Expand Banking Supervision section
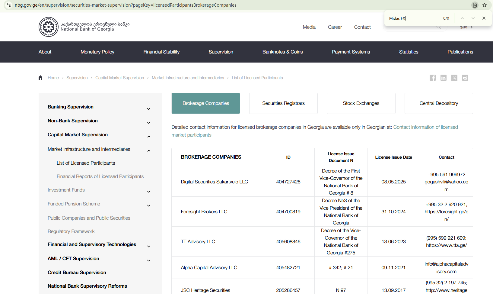Screen dimensions: 493x294 coord(148,109)
